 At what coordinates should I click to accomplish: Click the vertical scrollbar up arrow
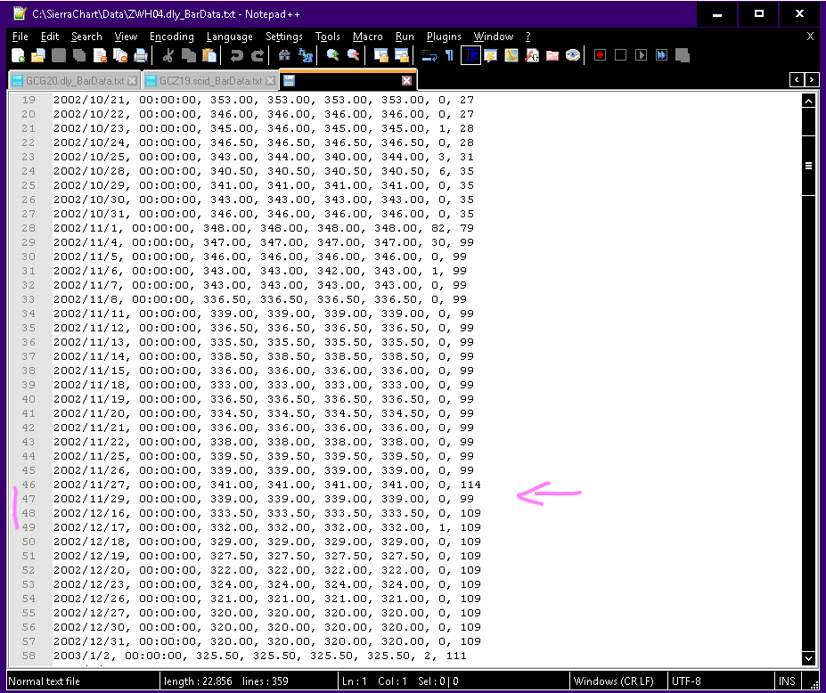(x=808, y=101)
